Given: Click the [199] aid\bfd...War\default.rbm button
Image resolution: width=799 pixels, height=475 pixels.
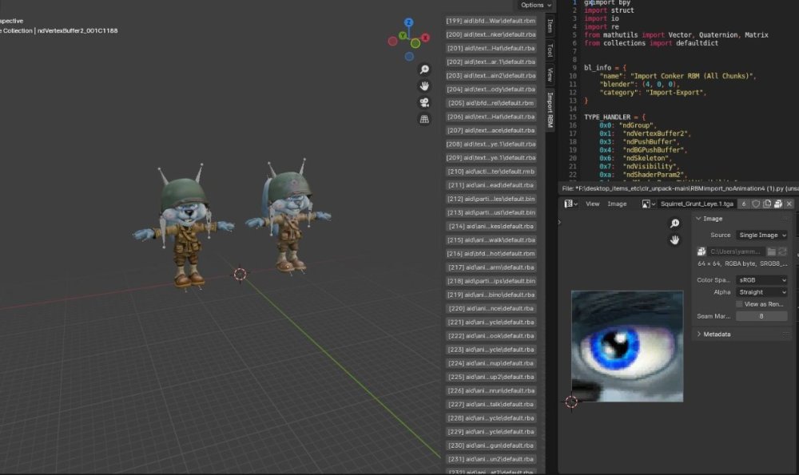Looking at the screenshot, I should (x=491, y=21).
